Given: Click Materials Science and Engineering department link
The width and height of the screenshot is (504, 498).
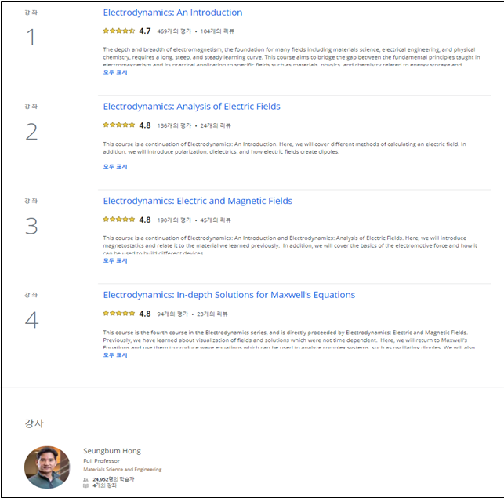Looking at the screenshot, I should tap(122, 470).
